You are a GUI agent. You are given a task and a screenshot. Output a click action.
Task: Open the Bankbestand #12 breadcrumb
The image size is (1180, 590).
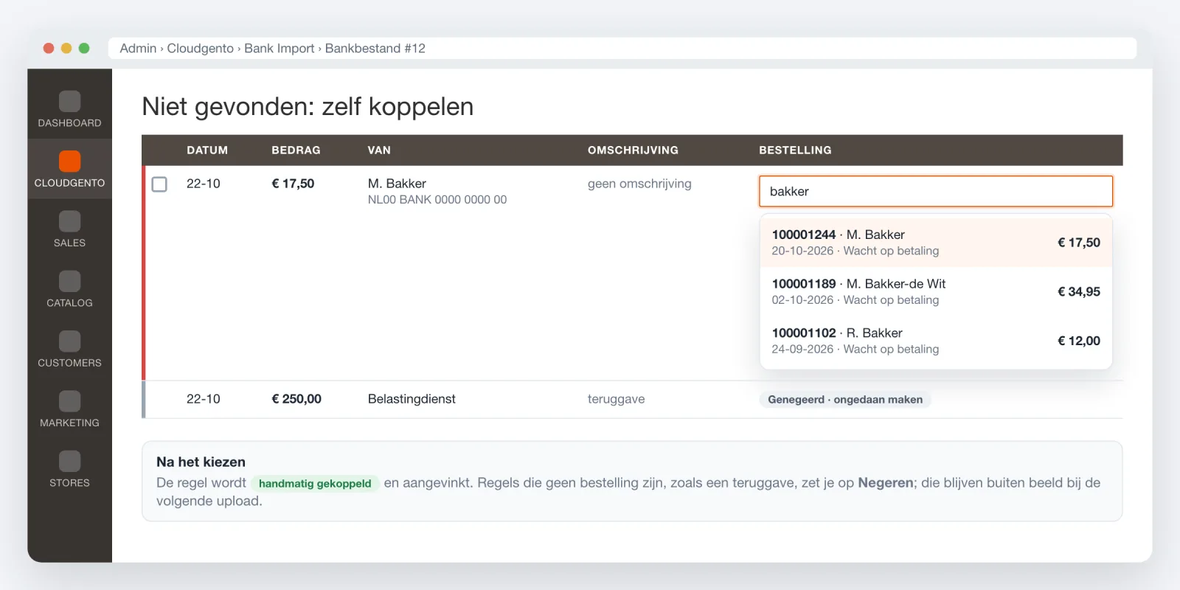(x=375, y=48)
